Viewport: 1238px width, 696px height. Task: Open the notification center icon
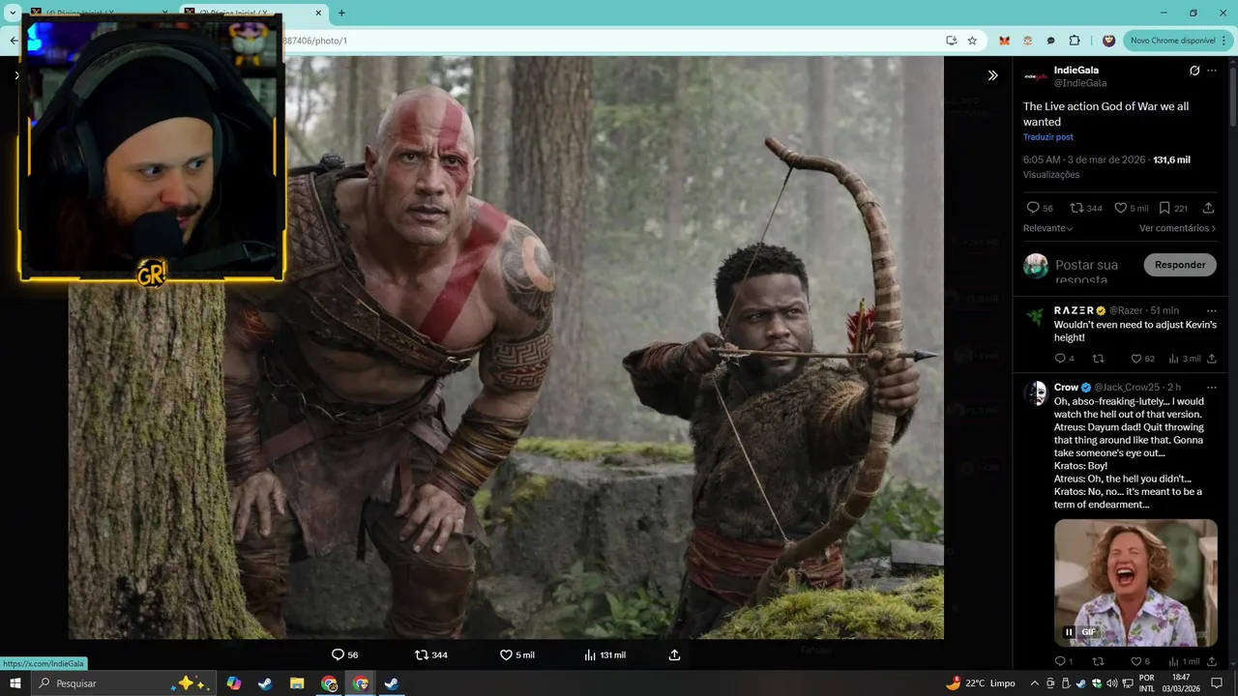[x=1217, y=683]
